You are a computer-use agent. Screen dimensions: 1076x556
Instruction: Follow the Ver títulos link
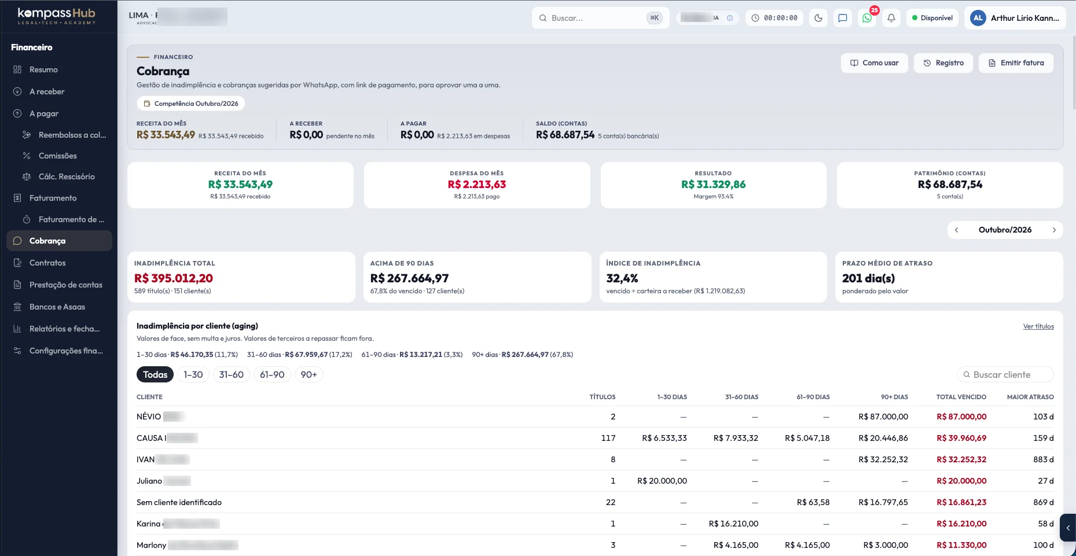(x=1038, y=326)
